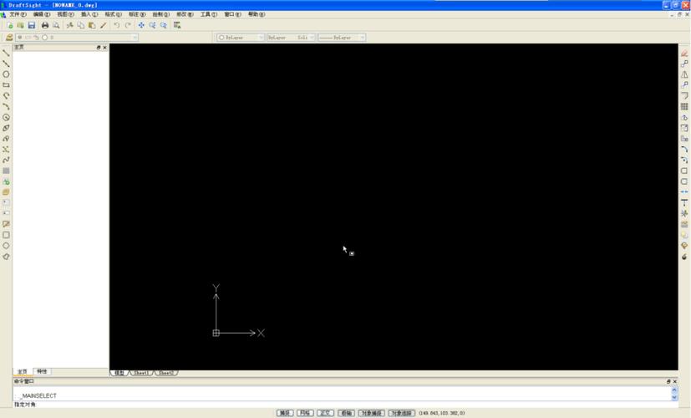
Task: Open the 标注 Dimension menu
Action: (137, 14)
